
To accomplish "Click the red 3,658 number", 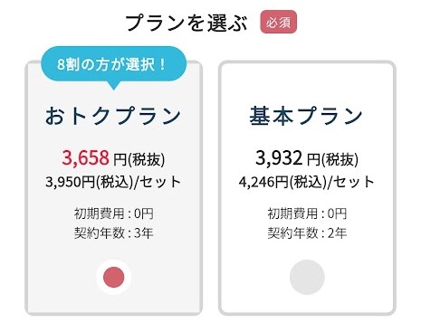I will pyautogui.click(x=85, y=157).
